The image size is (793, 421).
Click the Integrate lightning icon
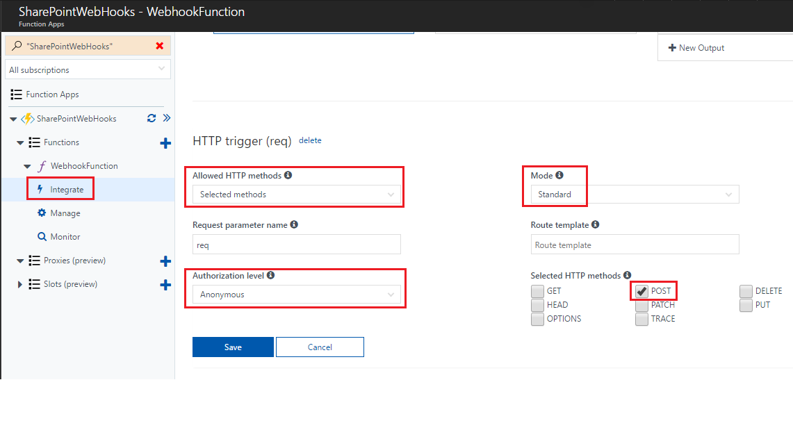click(x=40, y=189)
